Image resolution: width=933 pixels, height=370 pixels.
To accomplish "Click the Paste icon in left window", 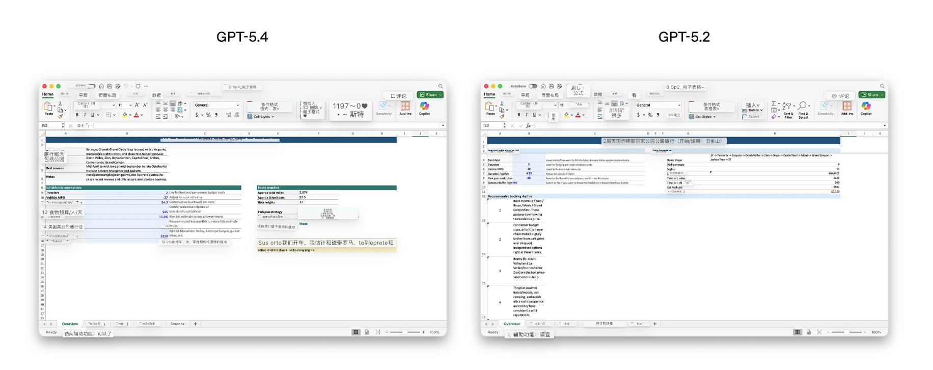I will tap(48, 107).
